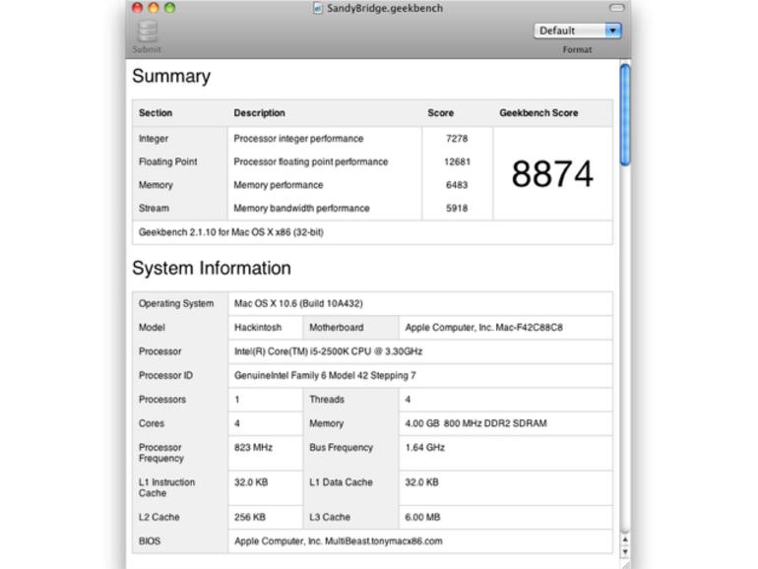758x569 pixels.
Task: Open the Default format dropdown
Action: pyautogui.click(x=578, y=31)
